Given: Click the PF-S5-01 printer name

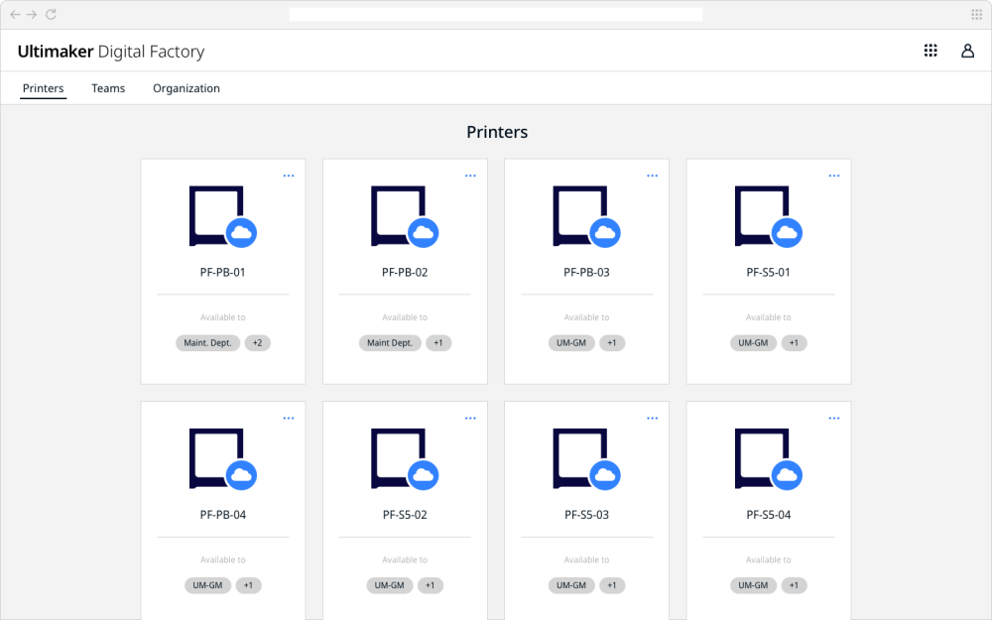Looking at the screenshot, I should 769,273.
